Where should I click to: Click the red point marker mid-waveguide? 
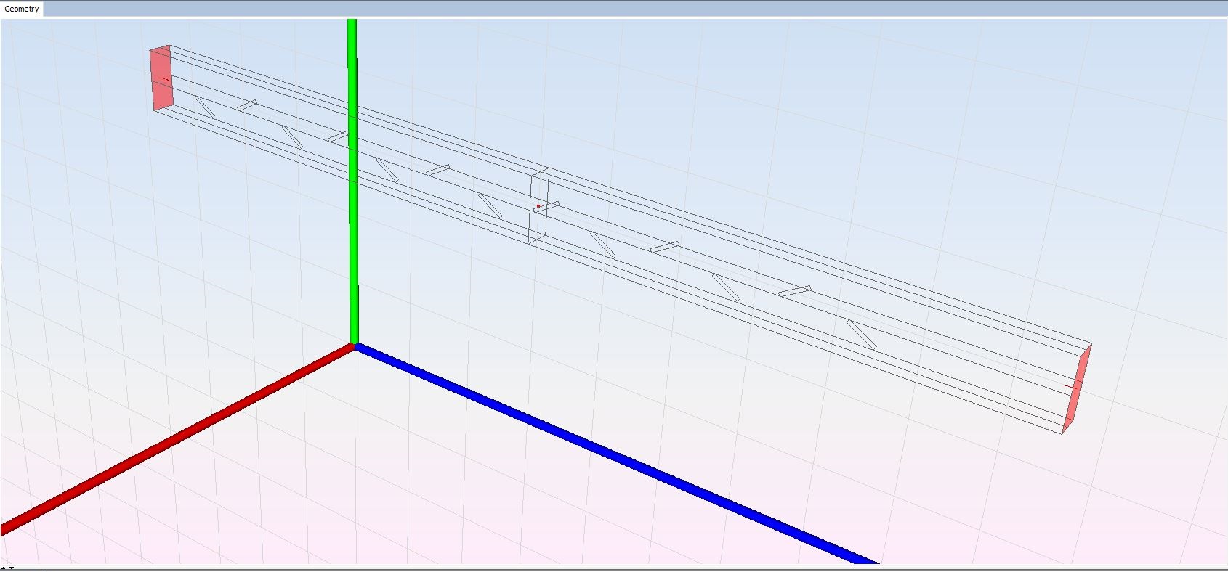538,206
